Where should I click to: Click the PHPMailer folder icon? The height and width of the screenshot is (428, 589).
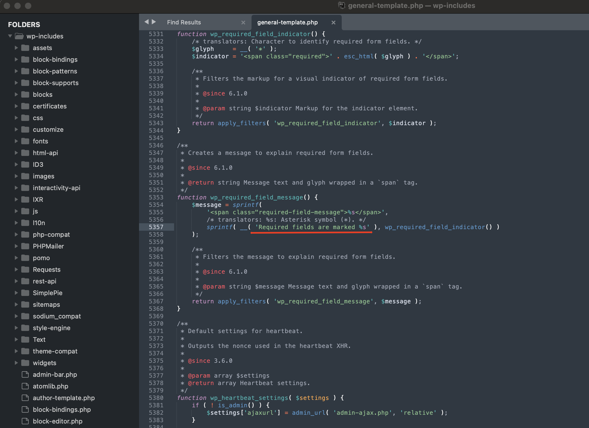click(25, 246)
